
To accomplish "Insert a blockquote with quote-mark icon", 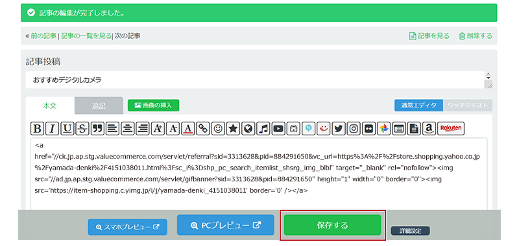I will click(x=97, y=129).
